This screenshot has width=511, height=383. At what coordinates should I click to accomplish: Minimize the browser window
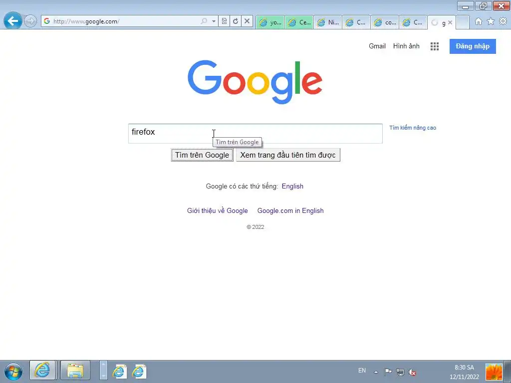[x=466, y=6]
